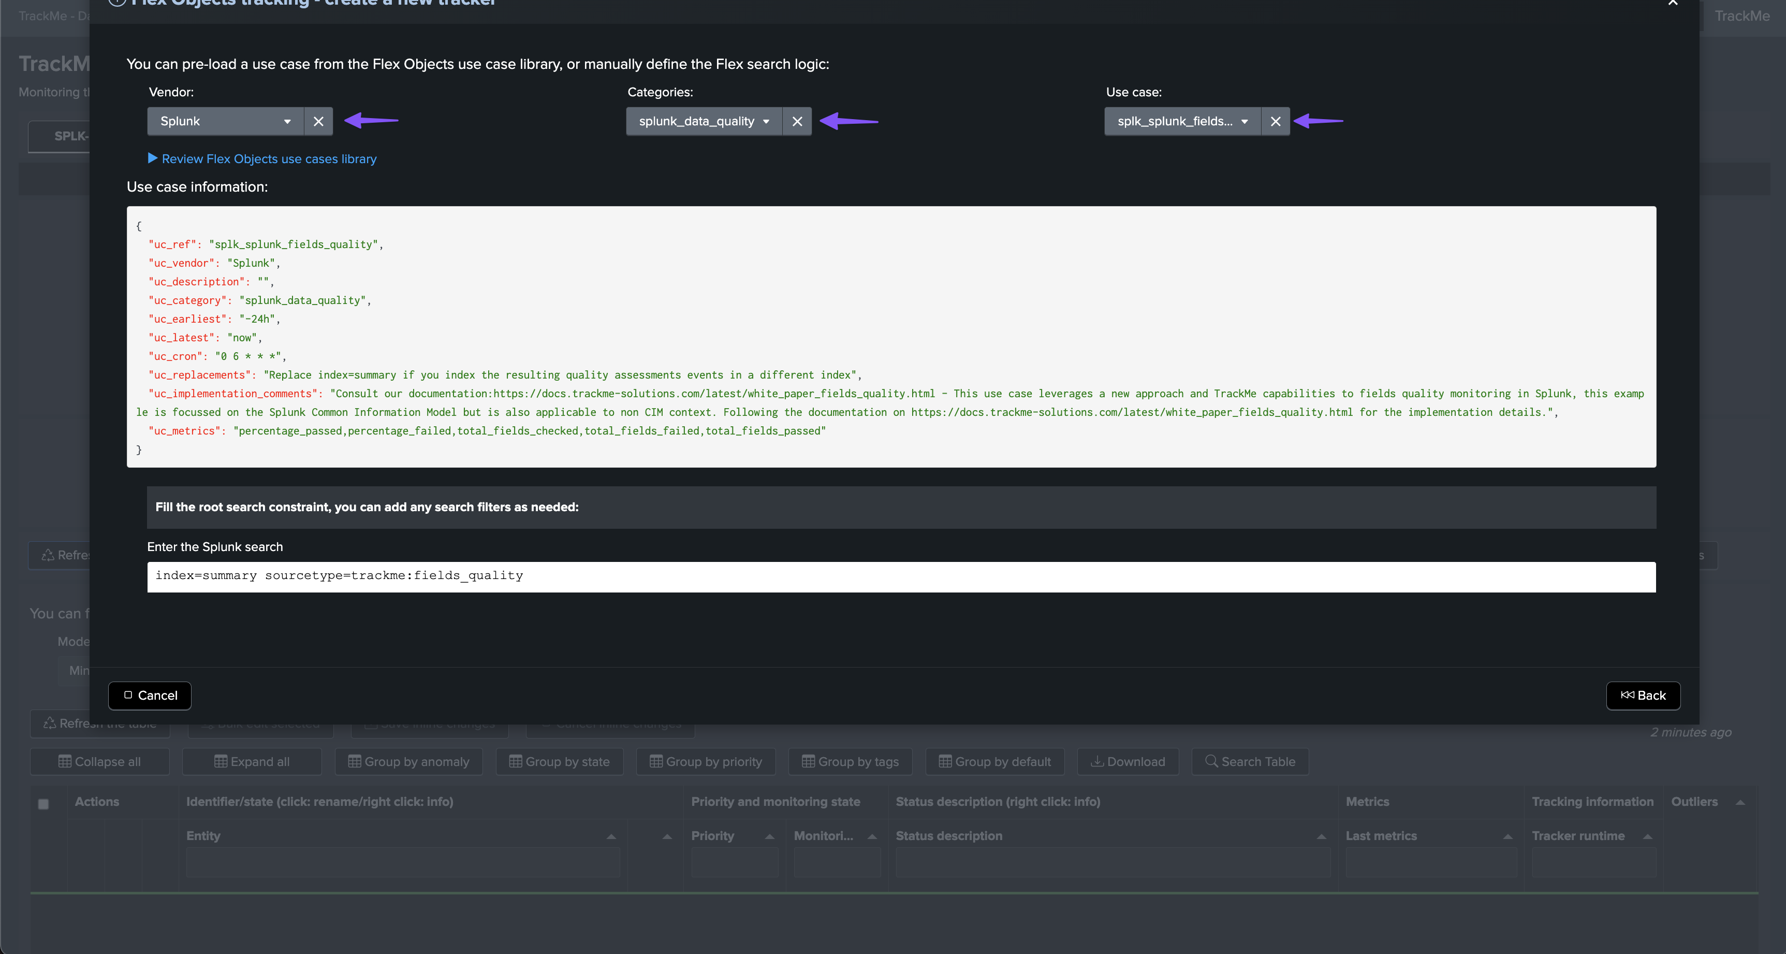The image size is (1786, 954).
Task: Click the uc_earliest line in use case JSON
Action: click(214, 319)
